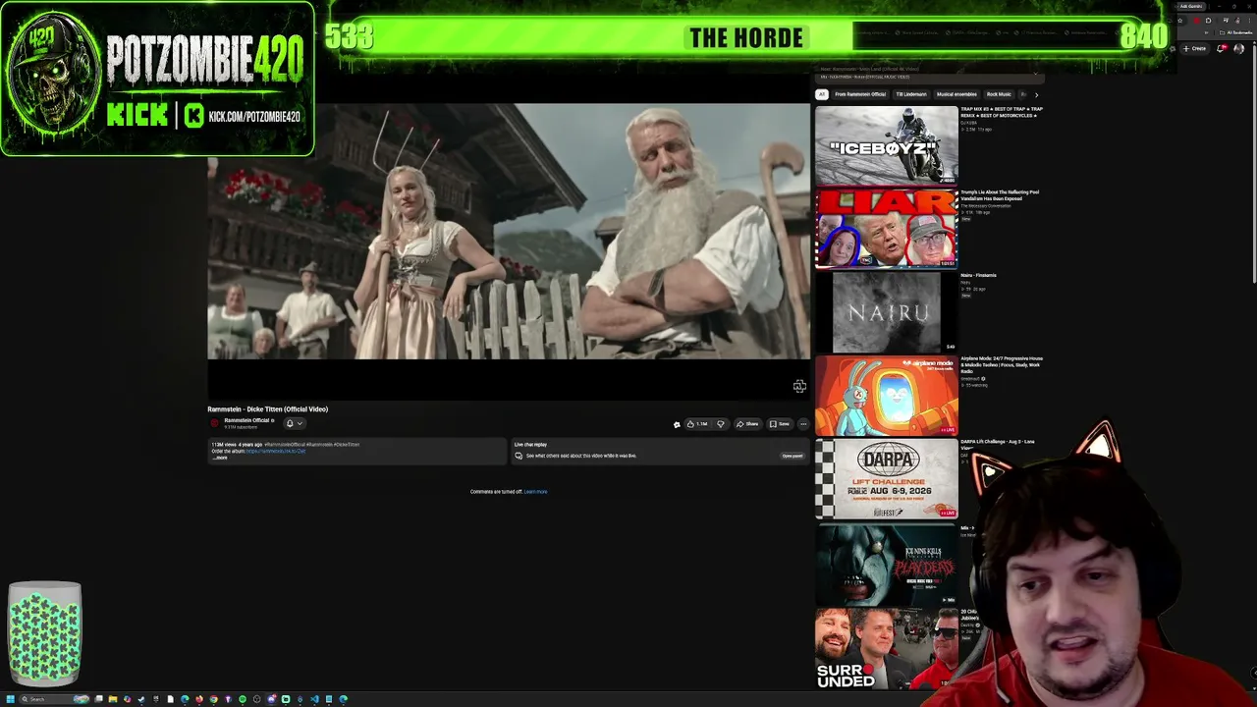Select the All filter chip

[x=822, y=94]
